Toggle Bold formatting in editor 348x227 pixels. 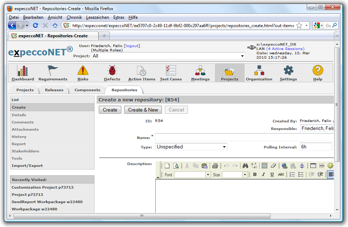click(x=255, y=175)
